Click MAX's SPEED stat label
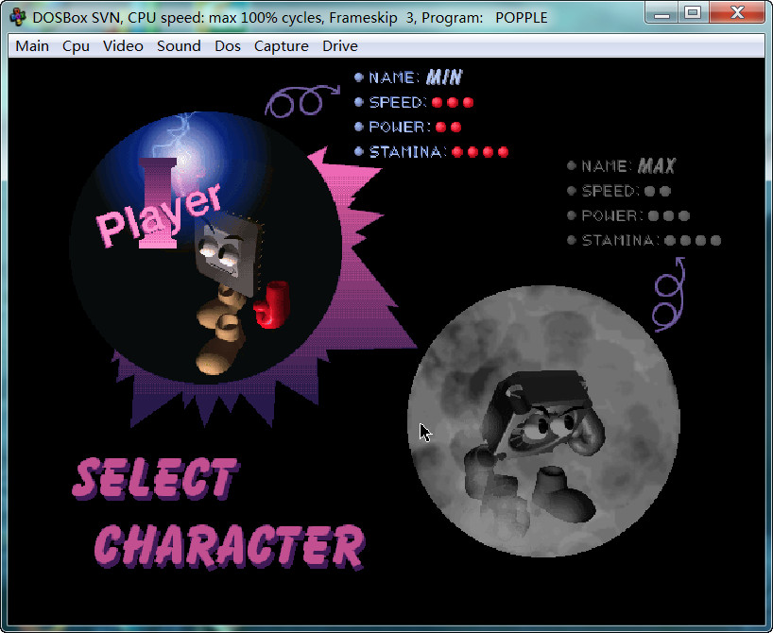Screen dimensions: 773x633 [x=610, y=191]
